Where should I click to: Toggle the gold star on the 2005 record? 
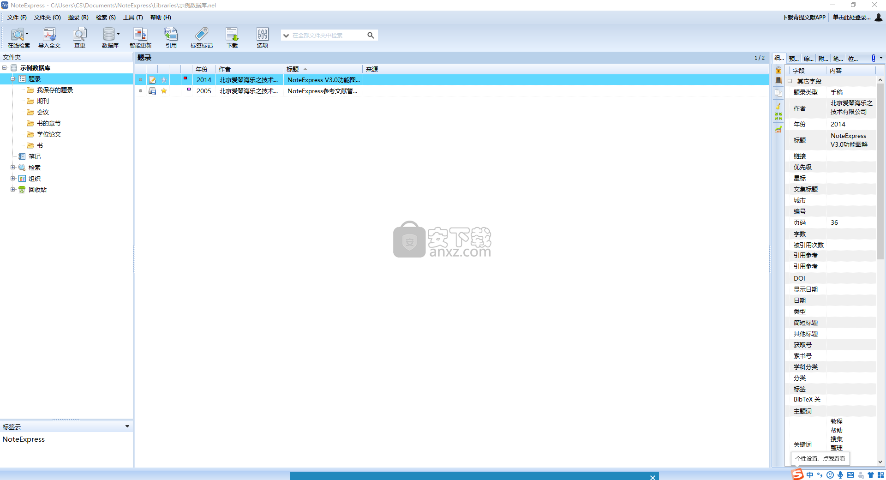point(164,91)
